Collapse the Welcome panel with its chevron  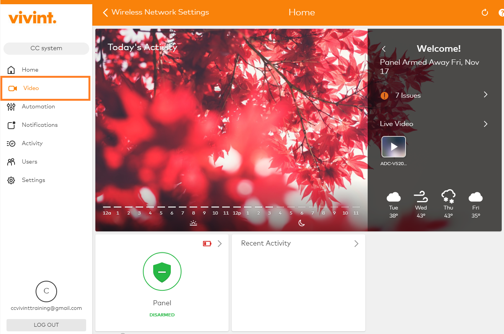tap(383, 49)
